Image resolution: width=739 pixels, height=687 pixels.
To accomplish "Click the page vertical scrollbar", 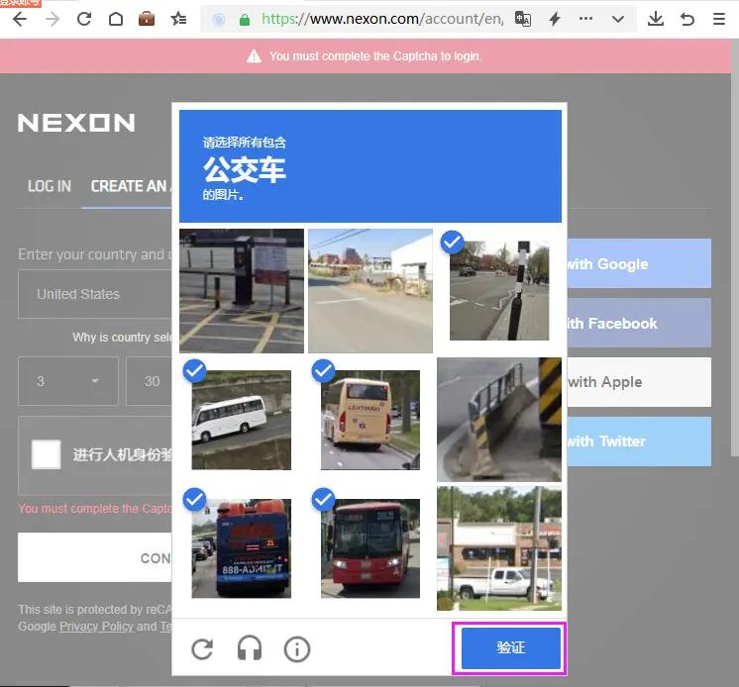I will tap(735, 247).
